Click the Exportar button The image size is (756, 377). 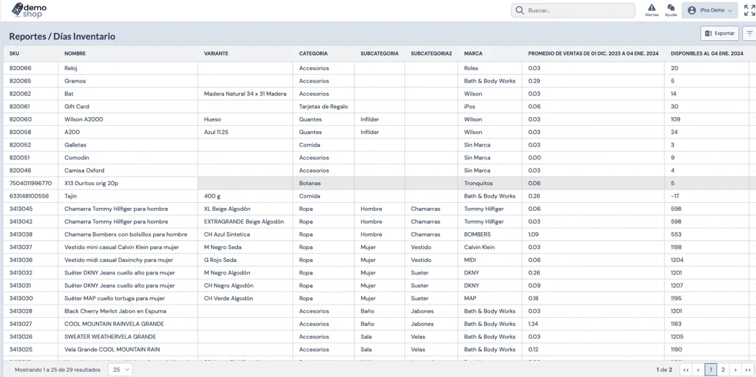pos(719,33)
